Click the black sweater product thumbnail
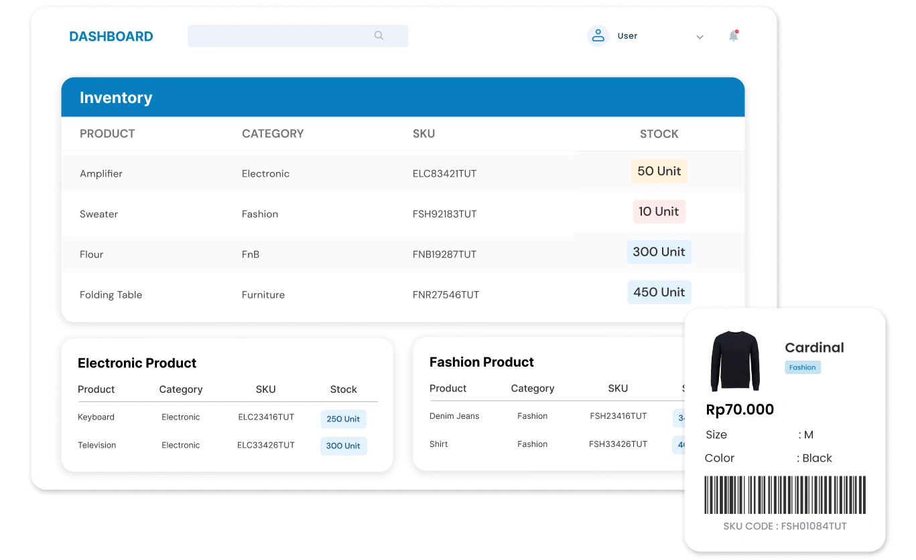Viewport: 916px width, 560px height. pyautogui.click(x=735, y=361)
